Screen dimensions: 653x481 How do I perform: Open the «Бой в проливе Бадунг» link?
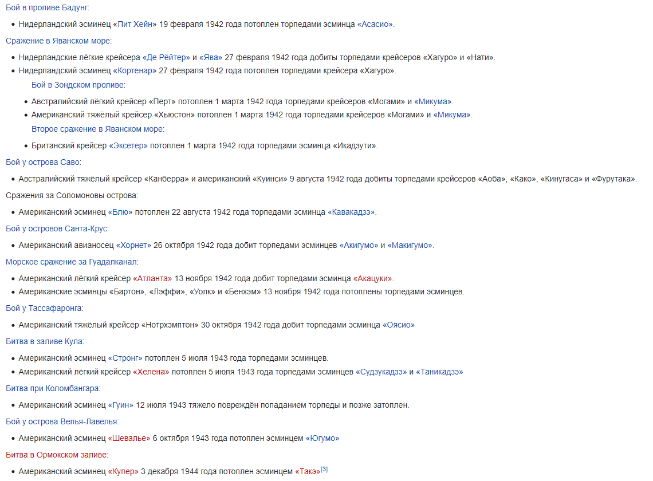[47, 7]
